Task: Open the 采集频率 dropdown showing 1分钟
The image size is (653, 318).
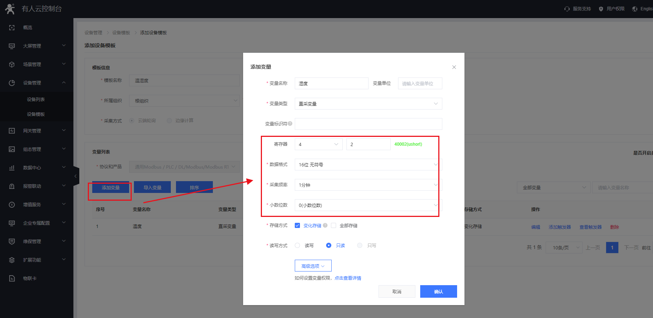Action: click(x=368, y=185)
